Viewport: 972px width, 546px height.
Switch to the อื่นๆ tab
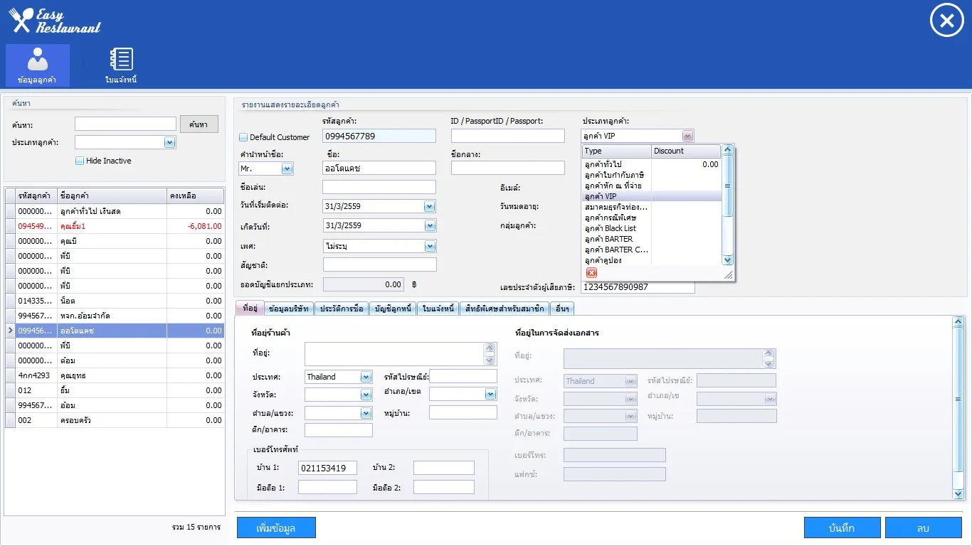tap(562, 309)
